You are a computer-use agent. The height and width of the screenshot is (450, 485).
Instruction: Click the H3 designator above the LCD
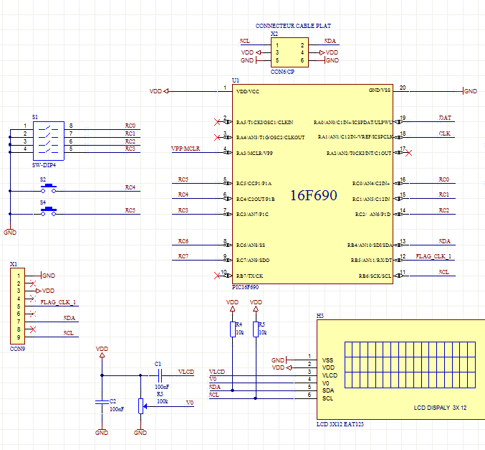(x=320, y=316)
